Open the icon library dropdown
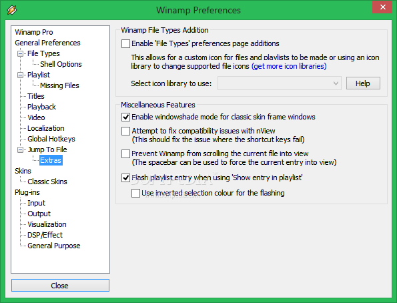Image resolution: width=397 pixels, height=303 pixels. (x=280, y=83)
